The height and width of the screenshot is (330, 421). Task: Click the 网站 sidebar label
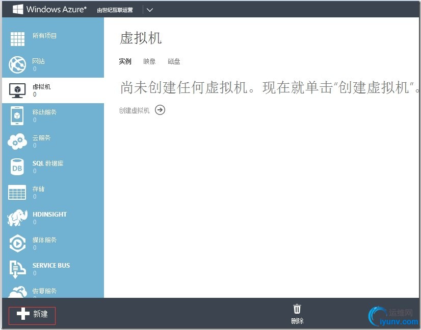point(38,61)
